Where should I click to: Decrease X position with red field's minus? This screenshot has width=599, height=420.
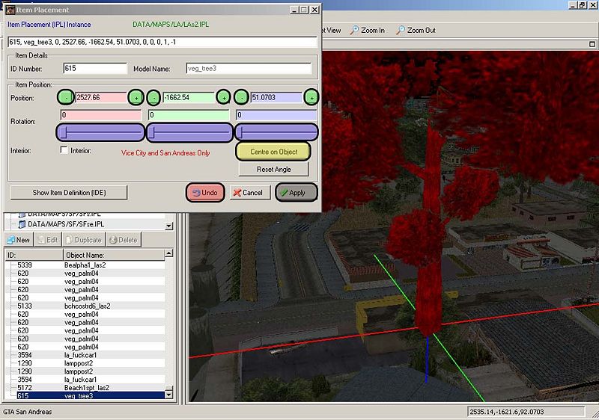pos(65,97)
